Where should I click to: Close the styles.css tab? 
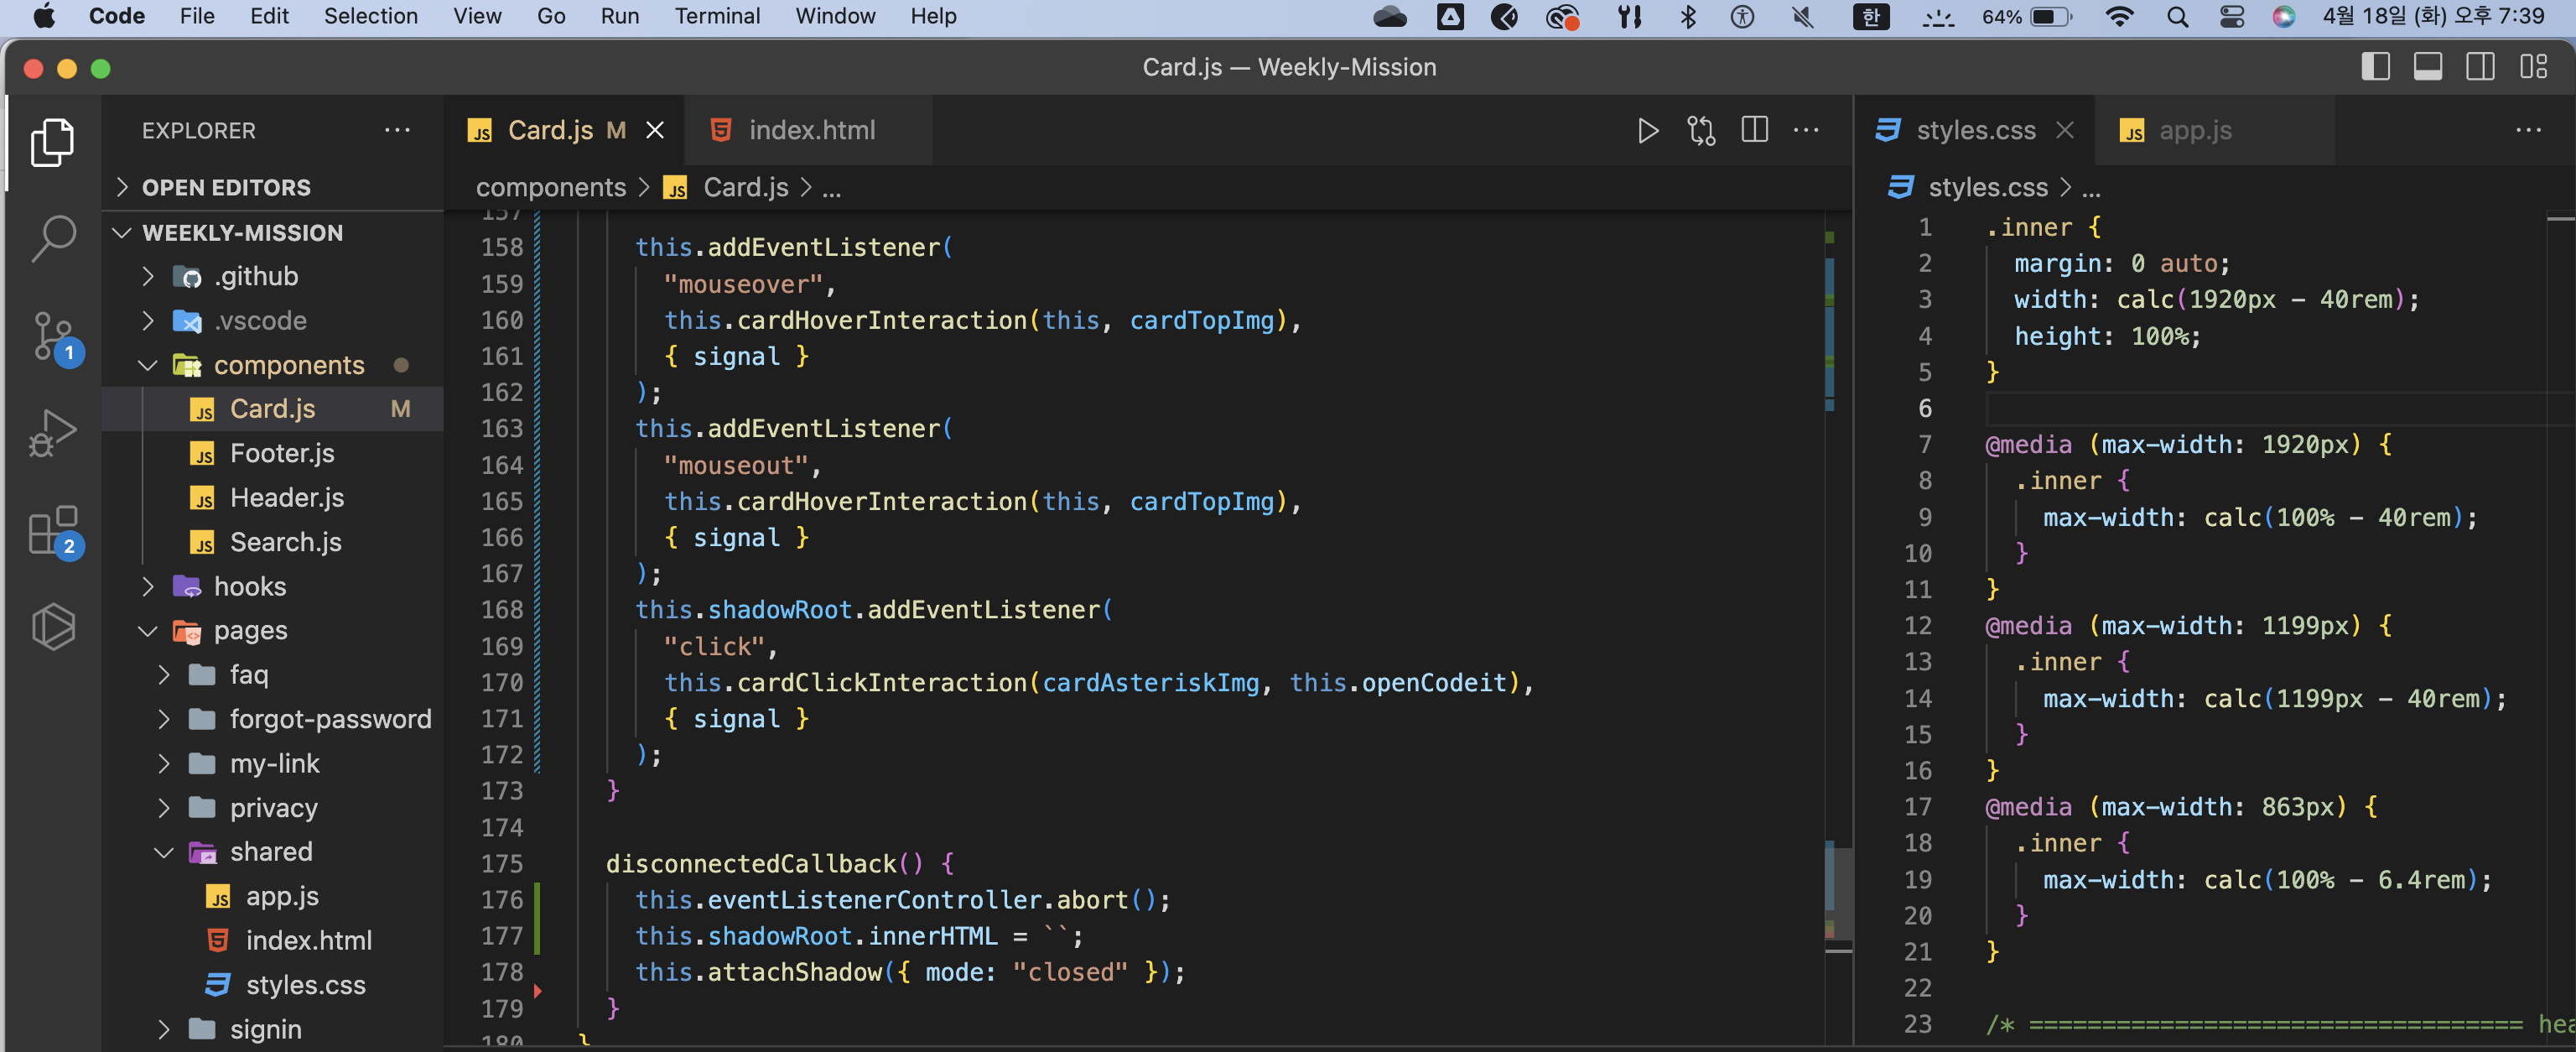pos(2065,131)
